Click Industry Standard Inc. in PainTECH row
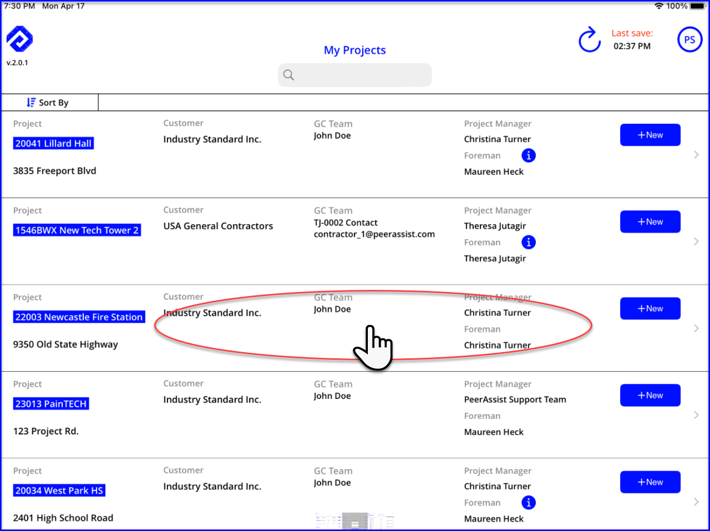 [212, 400]
